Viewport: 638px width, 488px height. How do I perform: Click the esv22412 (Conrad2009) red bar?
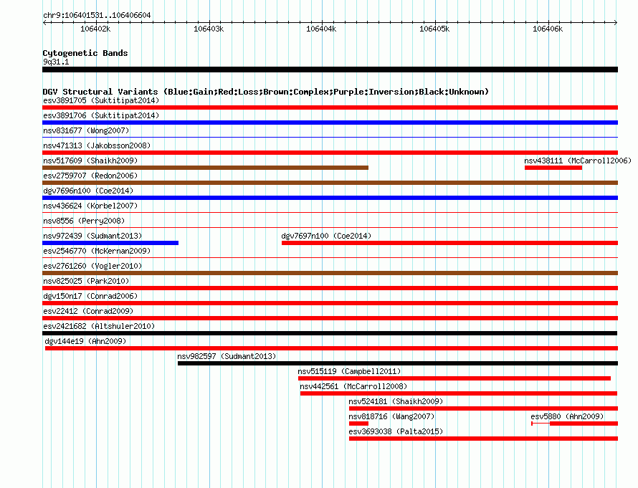coord(330,318)
